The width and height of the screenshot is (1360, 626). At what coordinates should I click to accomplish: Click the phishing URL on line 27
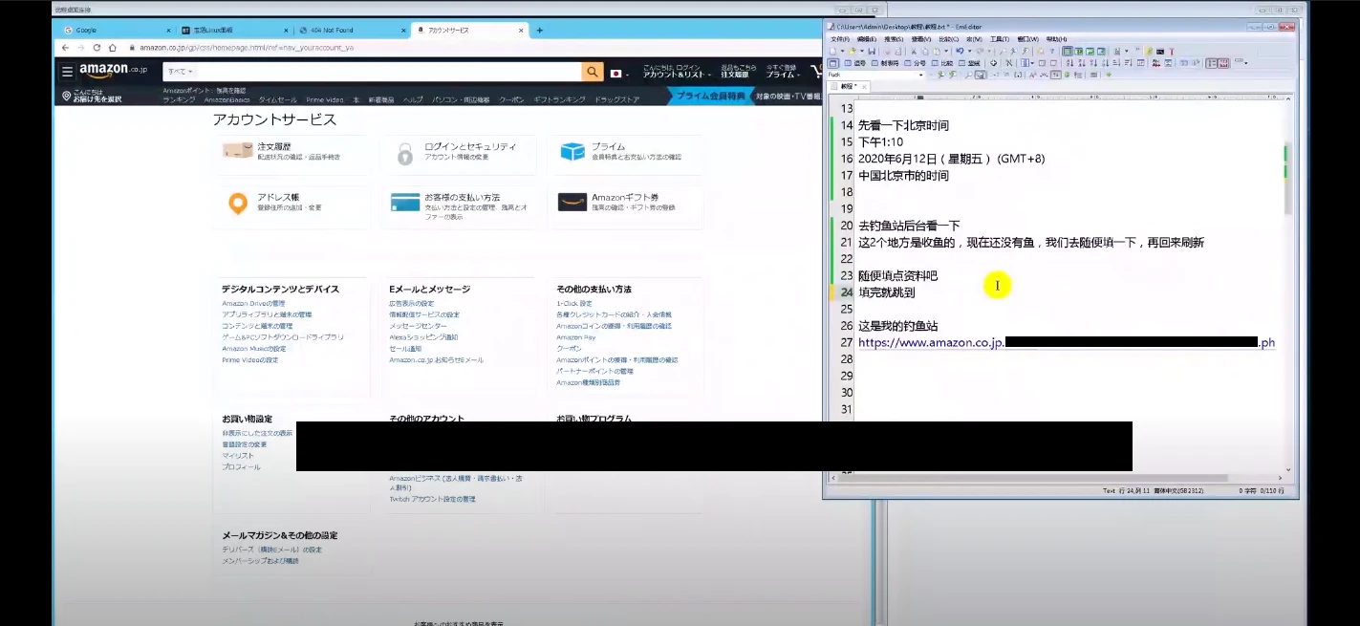click(1067, 342)
